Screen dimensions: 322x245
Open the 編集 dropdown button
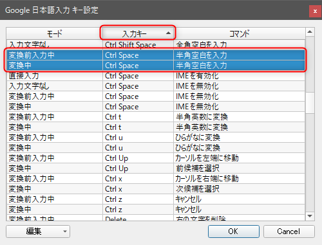coord(38,231)
